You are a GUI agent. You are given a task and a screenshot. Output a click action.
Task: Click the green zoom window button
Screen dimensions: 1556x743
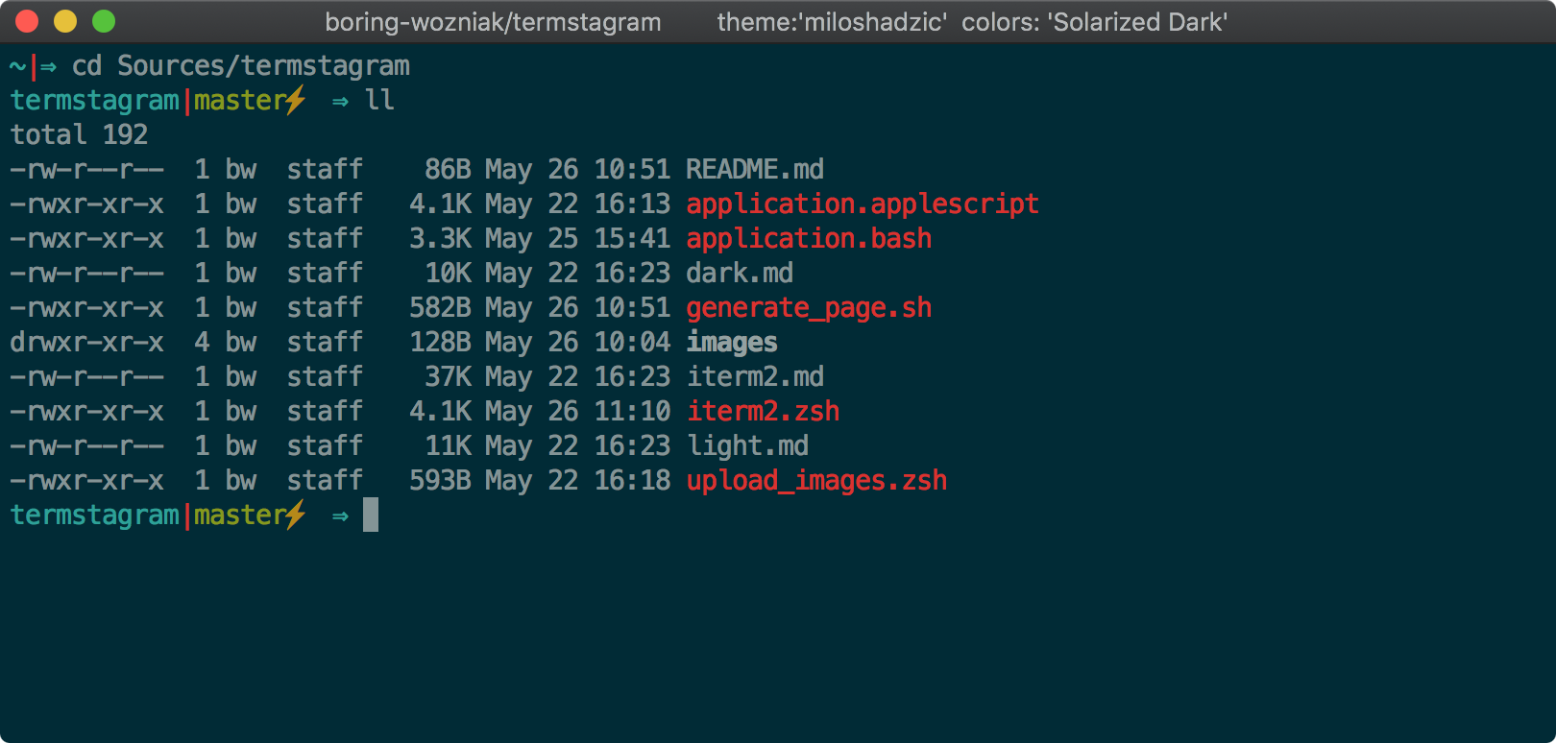[x=104, y=21]
